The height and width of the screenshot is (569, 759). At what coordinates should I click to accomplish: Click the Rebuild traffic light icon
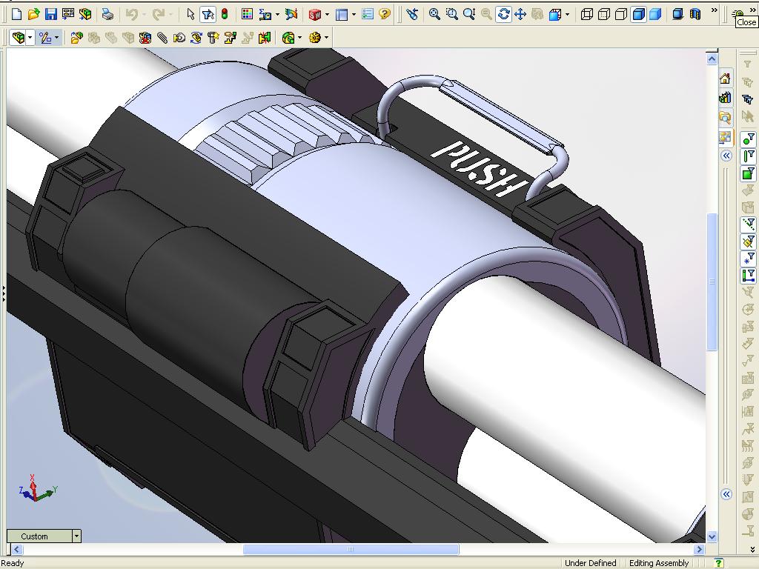[225, 14]
